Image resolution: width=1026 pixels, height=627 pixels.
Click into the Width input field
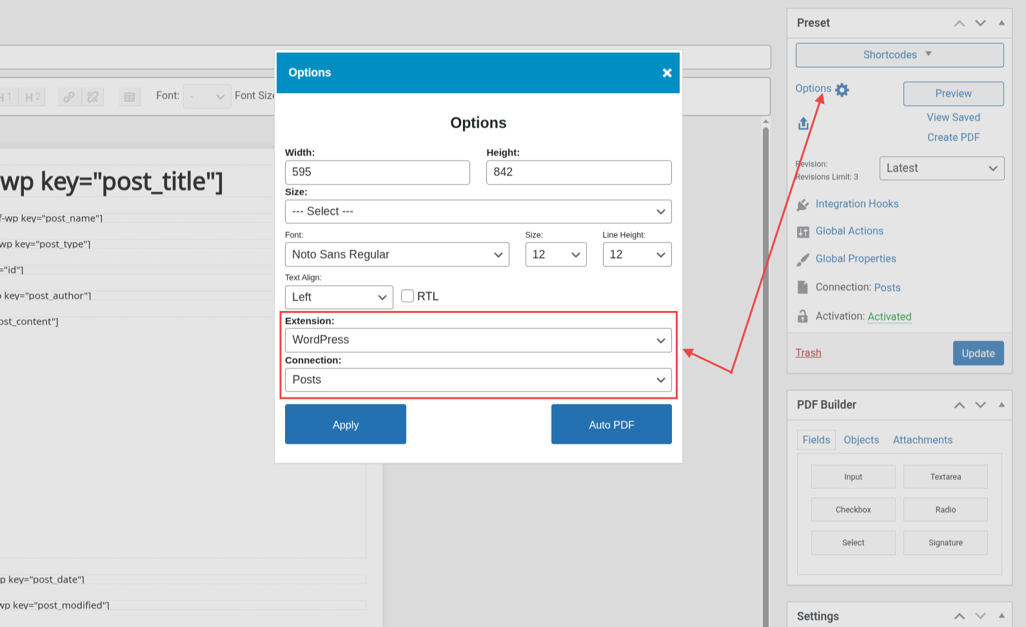pyautogui.click(x=377, y=172)
